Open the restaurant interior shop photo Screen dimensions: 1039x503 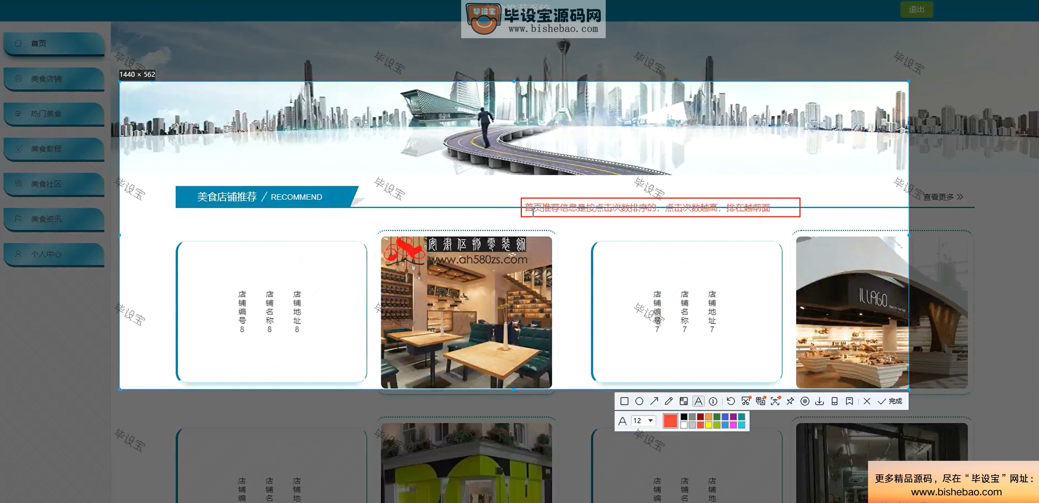pos(466,312)
